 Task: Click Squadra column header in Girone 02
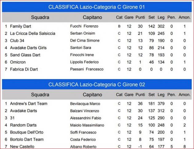[x=40, y=95]
